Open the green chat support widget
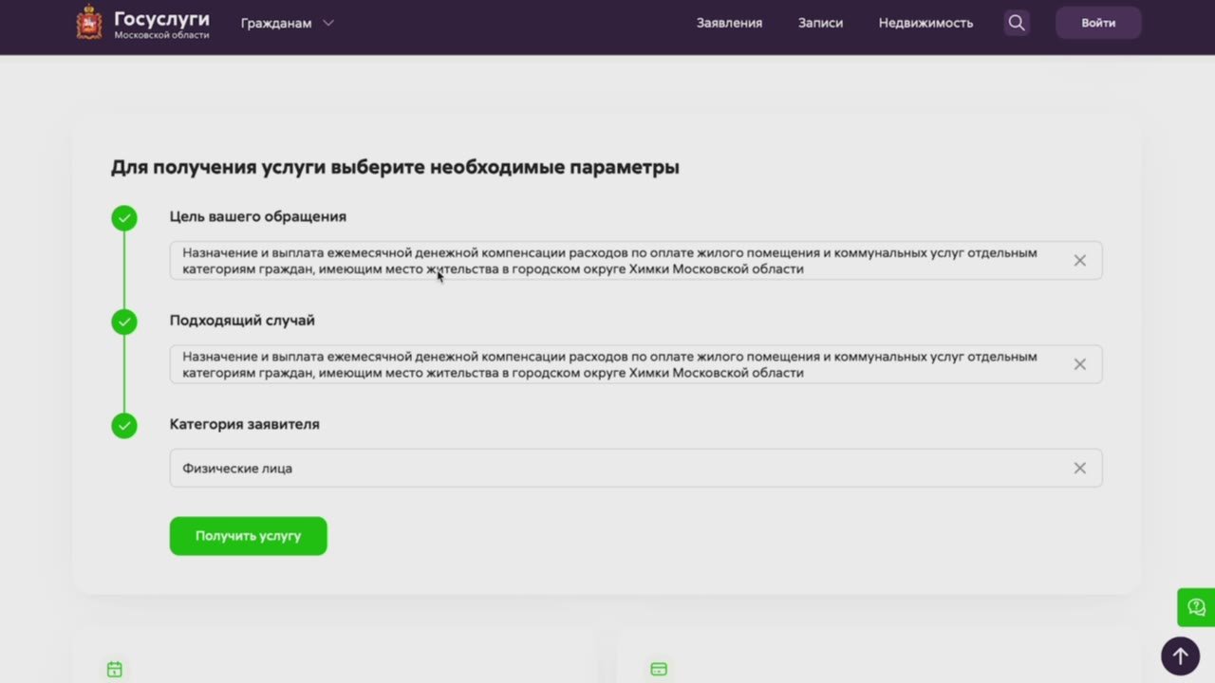This screenshot has height=683, width=1215. pos(1196,607)
